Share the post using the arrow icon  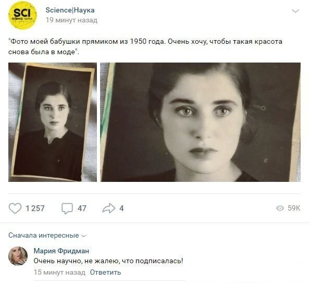point(109,208)
